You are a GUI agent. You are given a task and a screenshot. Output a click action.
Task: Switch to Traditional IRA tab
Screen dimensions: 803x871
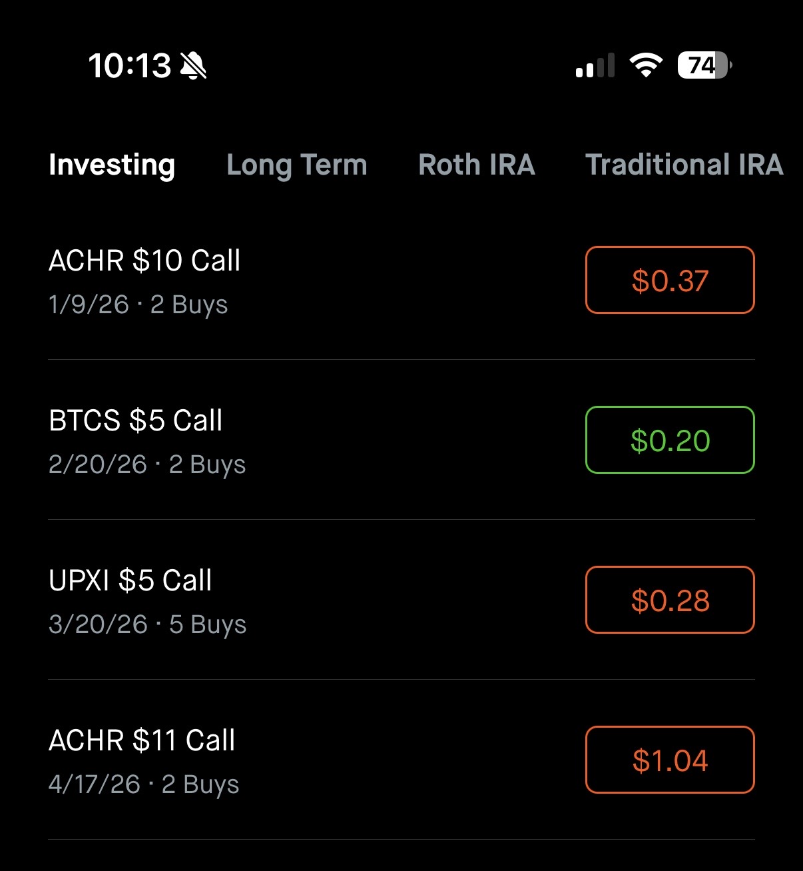(684, 165)
